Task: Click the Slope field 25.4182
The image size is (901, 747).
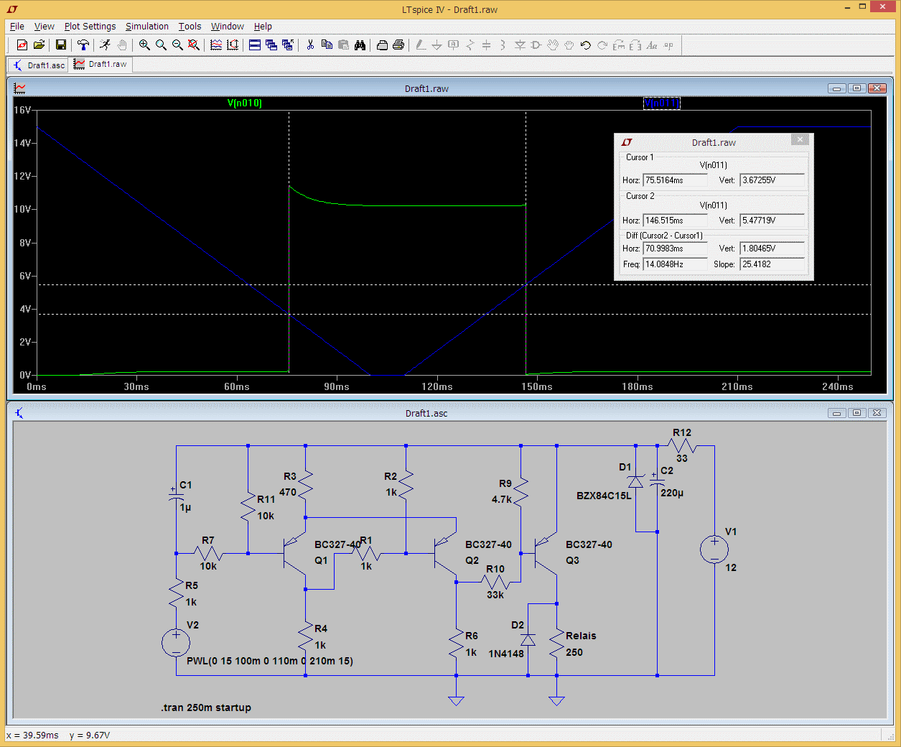Action: (x=772, y=264)
